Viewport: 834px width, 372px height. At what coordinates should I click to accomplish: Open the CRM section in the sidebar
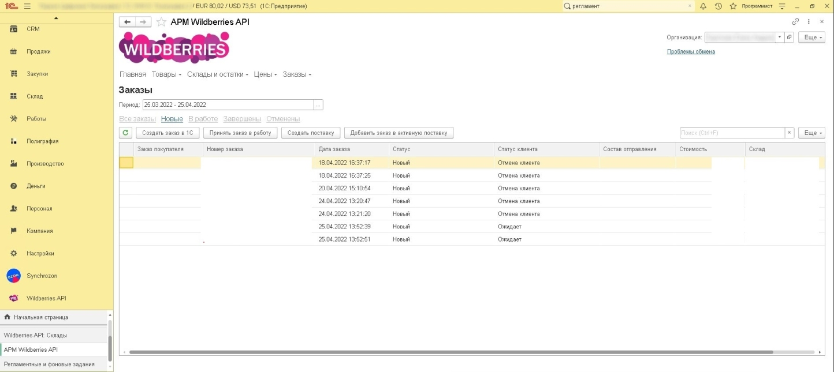click(x=33, y=29)
